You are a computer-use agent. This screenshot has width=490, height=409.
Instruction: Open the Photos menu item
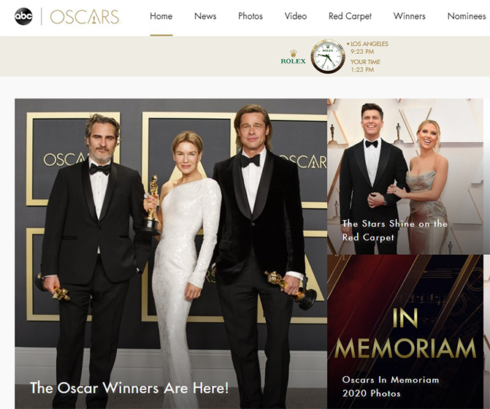click(x=250, y=16)
